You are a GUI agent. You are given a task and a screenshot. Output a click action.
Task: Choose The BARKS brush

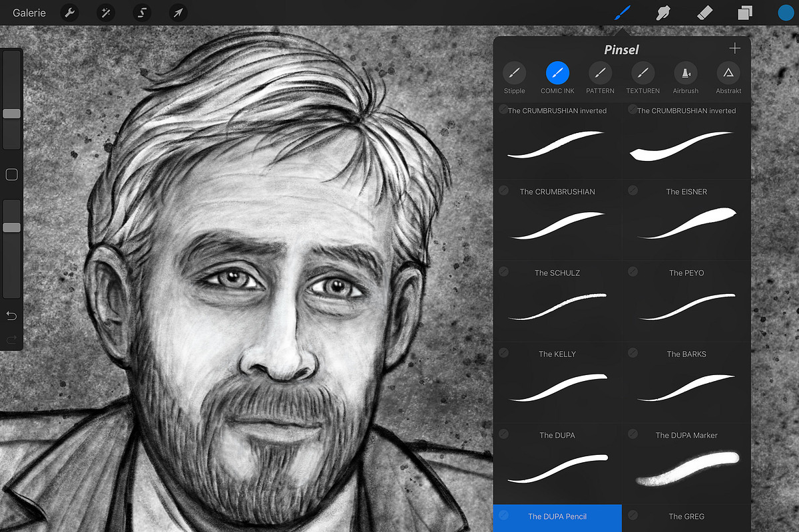coord(686,382)
